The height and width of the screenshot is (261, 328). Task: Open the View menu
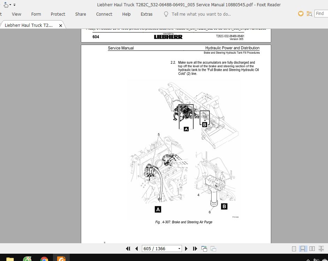[16, 14]
